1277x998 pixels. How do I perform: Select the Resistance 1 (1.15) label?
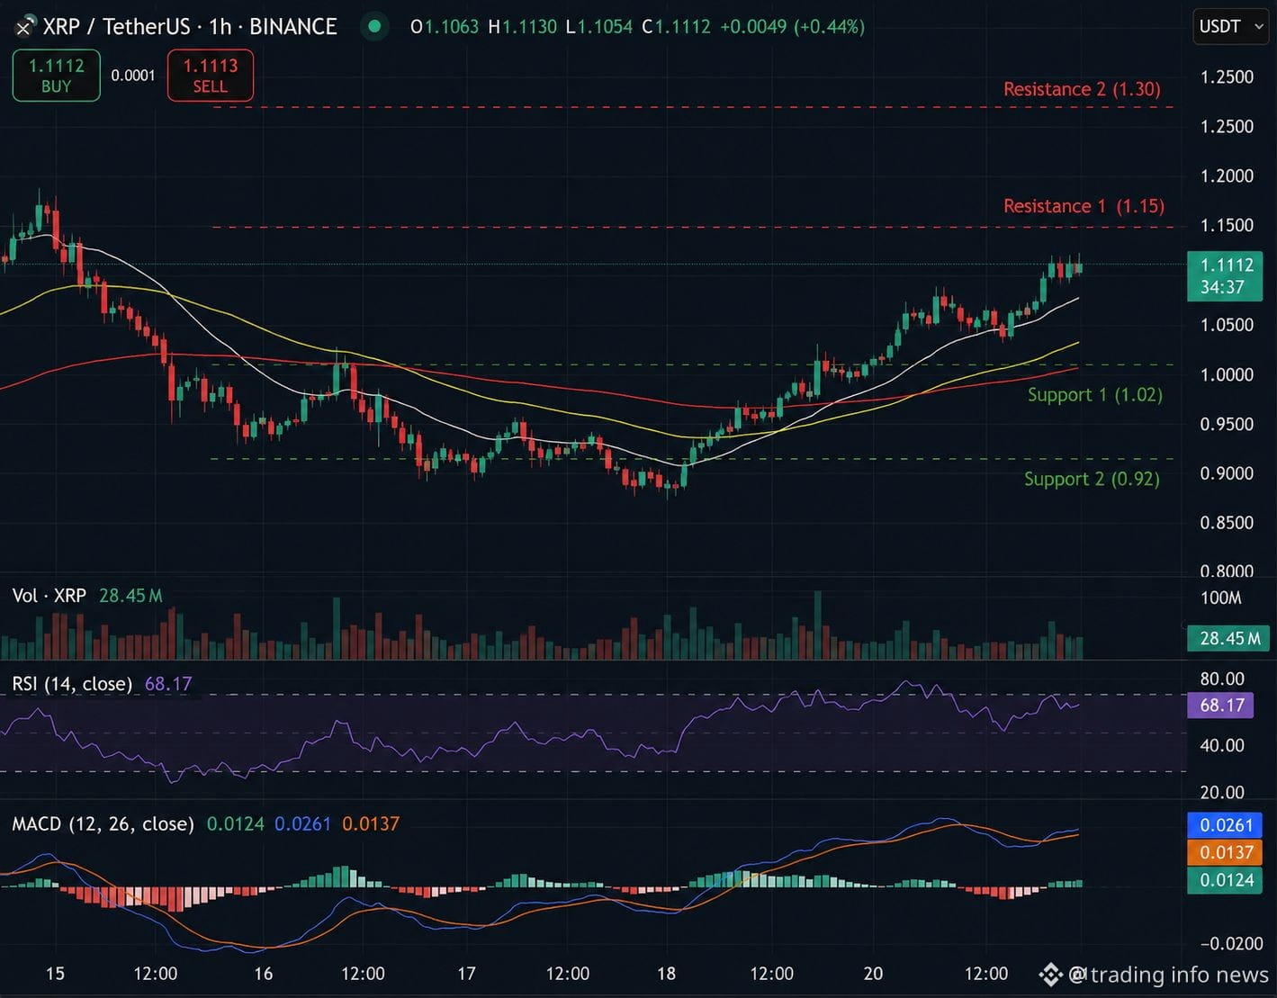(1084, 206)
